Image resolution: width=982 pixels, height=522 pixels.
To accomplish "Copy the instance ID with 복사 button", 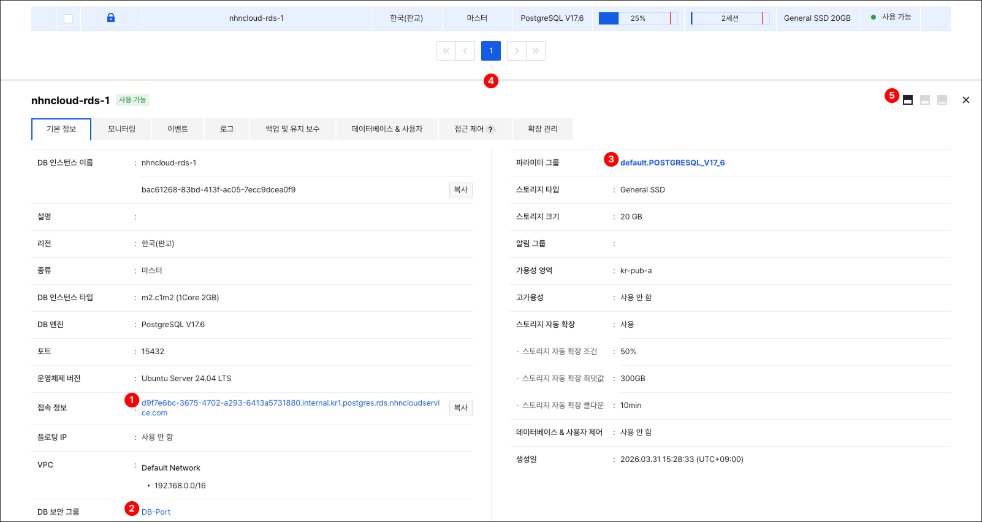I will pyautogui.click(x=461, y=190).
